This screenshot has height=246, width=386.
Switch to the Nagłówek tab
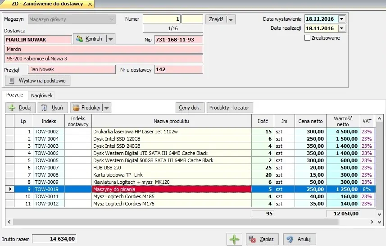pos(41,96)
